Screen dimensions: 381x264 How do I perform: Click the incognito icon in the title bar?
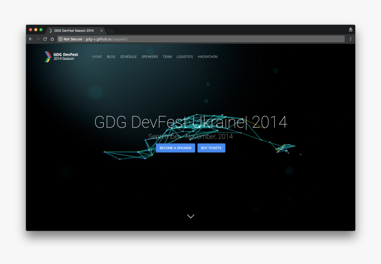[350, 30]
